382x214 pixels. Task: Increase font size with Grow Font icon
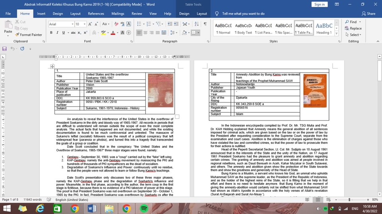pyautogui.click(x=91, y=24)
